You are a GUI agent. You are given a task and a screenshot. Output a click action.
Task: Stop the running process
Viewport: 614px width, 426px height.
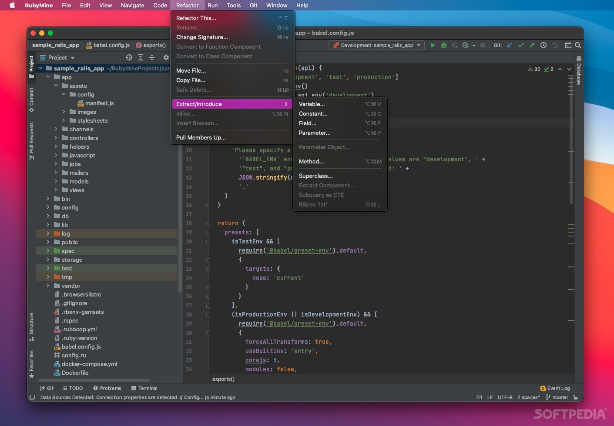(483, 45)
